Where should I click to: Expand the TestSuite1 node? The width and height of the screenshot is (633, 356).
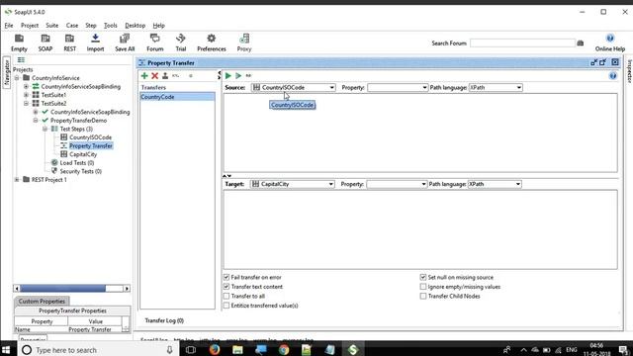pos(27,95)
